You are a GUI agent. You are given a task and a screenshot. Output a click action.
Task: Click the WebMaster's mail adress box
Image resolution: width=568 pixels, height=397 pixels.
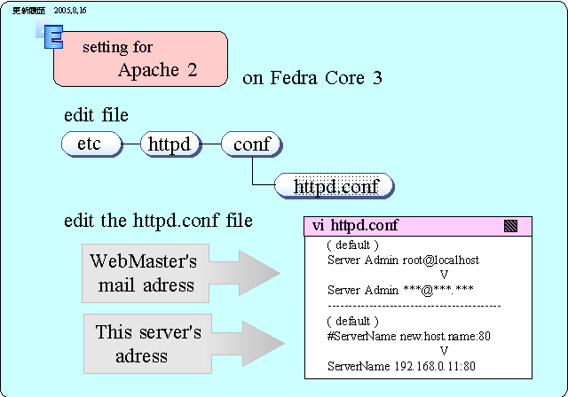(x=142, y=273)
